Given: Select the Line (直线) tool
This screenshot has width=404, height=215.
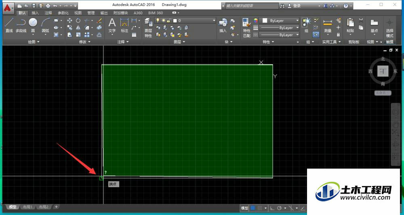Looking at the screenshot, I should click(x=9, y=25).
